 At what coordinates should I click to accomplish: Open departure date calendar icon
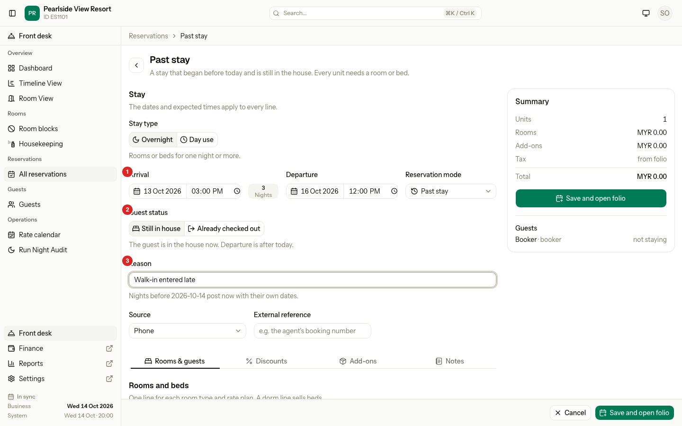click(x=294, y=191)
